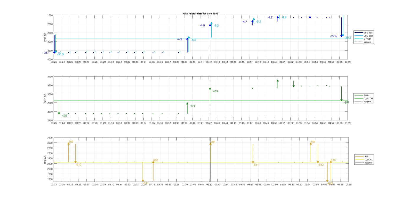Click the '2500' tick on VBD axis

[50, 33]
